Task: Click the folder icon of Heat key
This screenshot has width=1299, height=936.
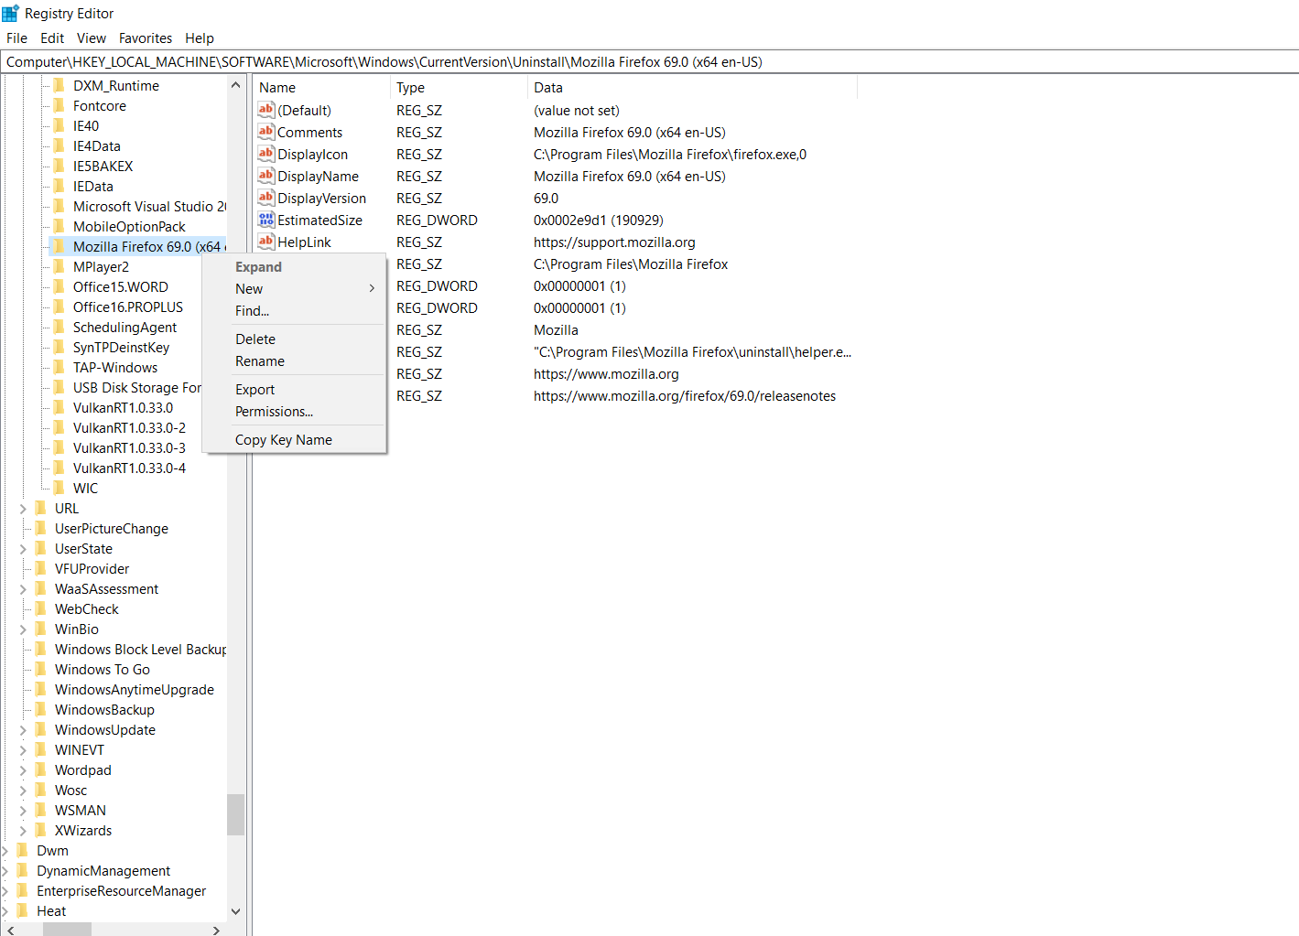Action: 22,910
